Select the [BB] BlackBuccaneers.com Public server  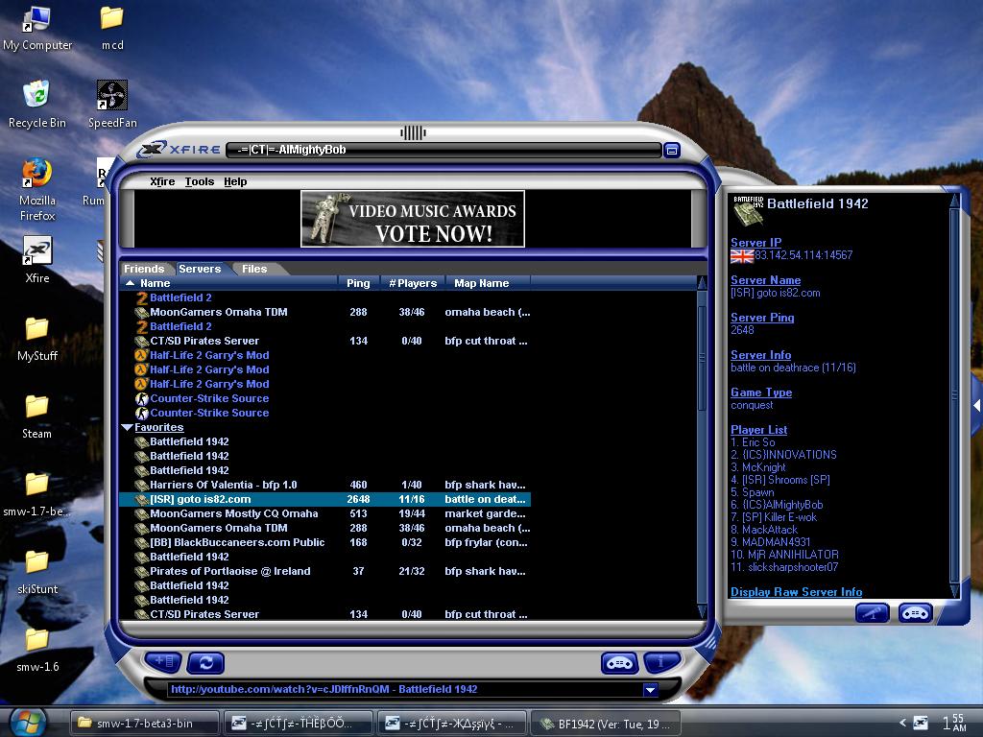click(325, 543)
